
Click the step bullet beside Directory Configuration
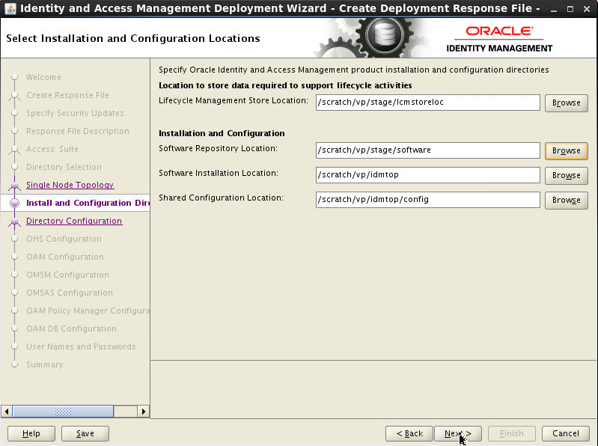click(x=15, y=221)
